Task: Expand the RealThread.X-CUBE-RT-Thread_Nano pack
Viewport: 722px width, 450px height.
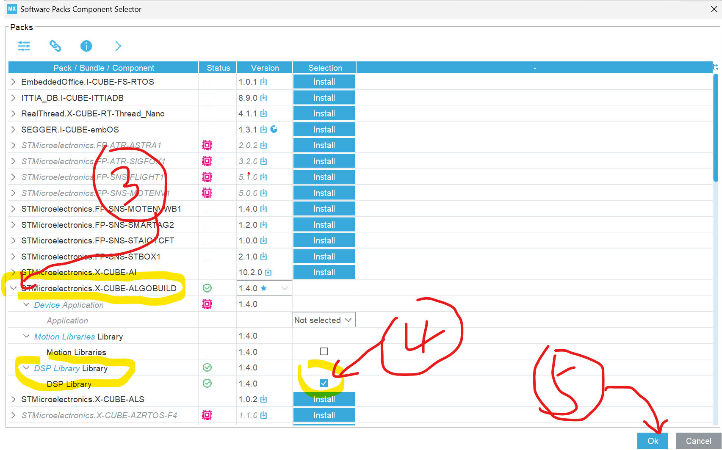Action: tap(13, 113)
